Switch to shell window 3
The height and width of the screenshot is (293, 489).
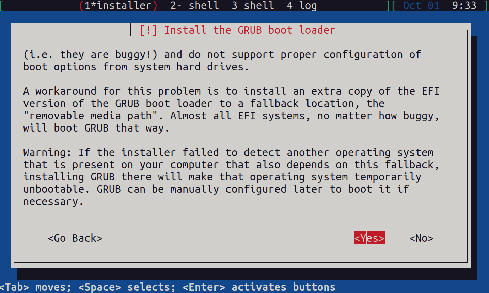tap(253, 5)
